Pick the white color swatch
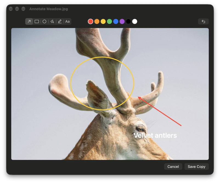Screen dimensions: 220x183 [x=135, y=21]
